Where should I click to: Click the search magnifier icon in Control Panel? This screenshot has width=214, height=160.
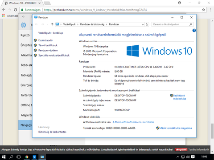[191, 24]
